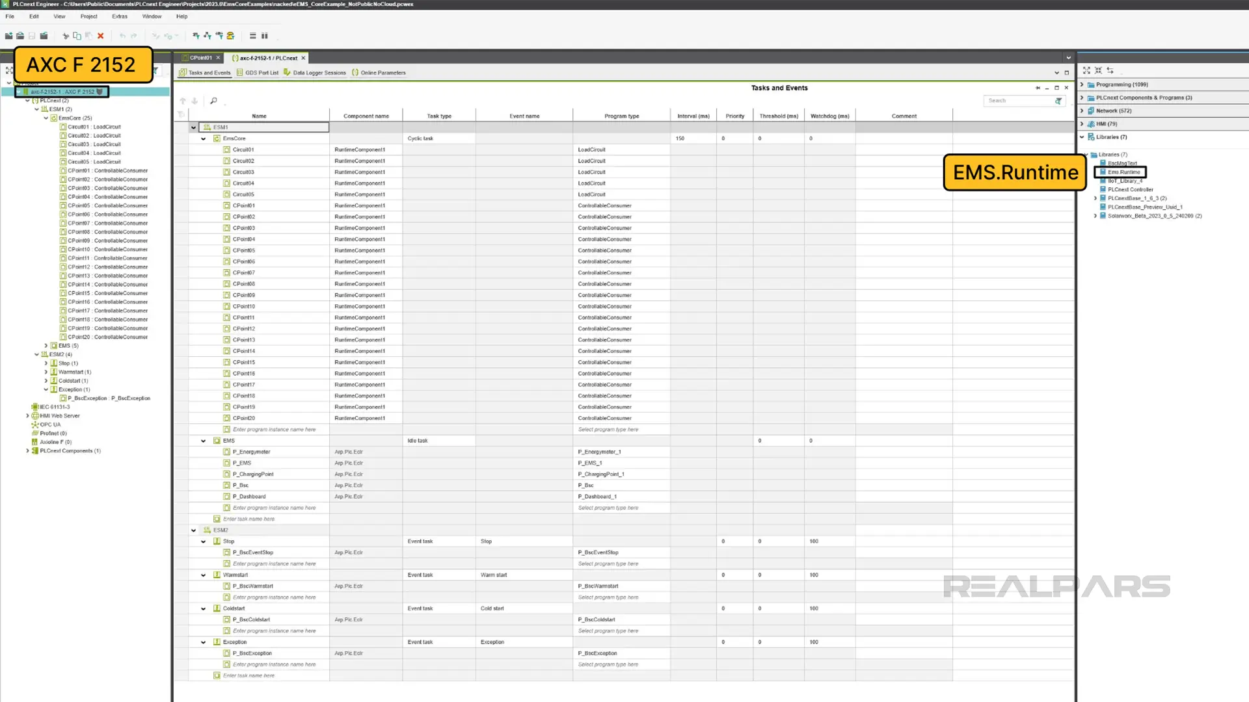Expand the Solarworx_Beta library node
Image resolution: width=1249 pixels, height=702 pixels.
[1095, 216]
